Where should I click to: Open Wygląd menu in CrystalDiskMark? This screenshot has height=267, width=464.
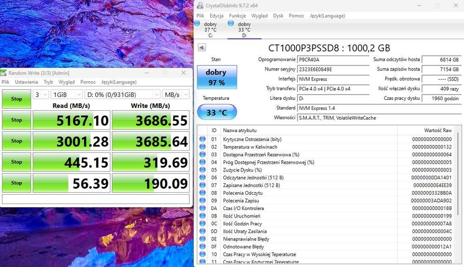[66, 82]
